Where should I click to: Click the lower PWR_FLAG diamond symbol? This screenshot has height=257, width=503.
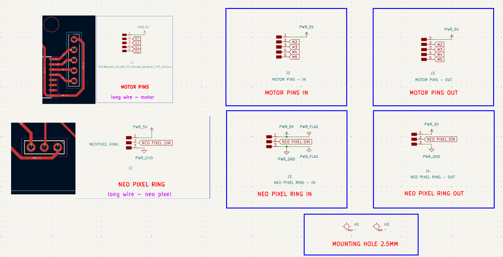point(309,150)
